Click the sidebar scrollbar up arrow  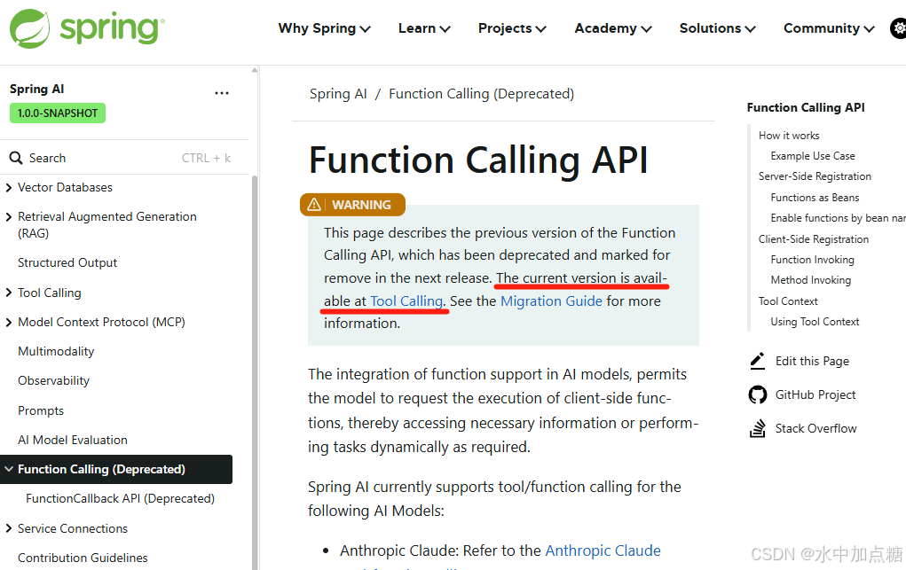255,70
